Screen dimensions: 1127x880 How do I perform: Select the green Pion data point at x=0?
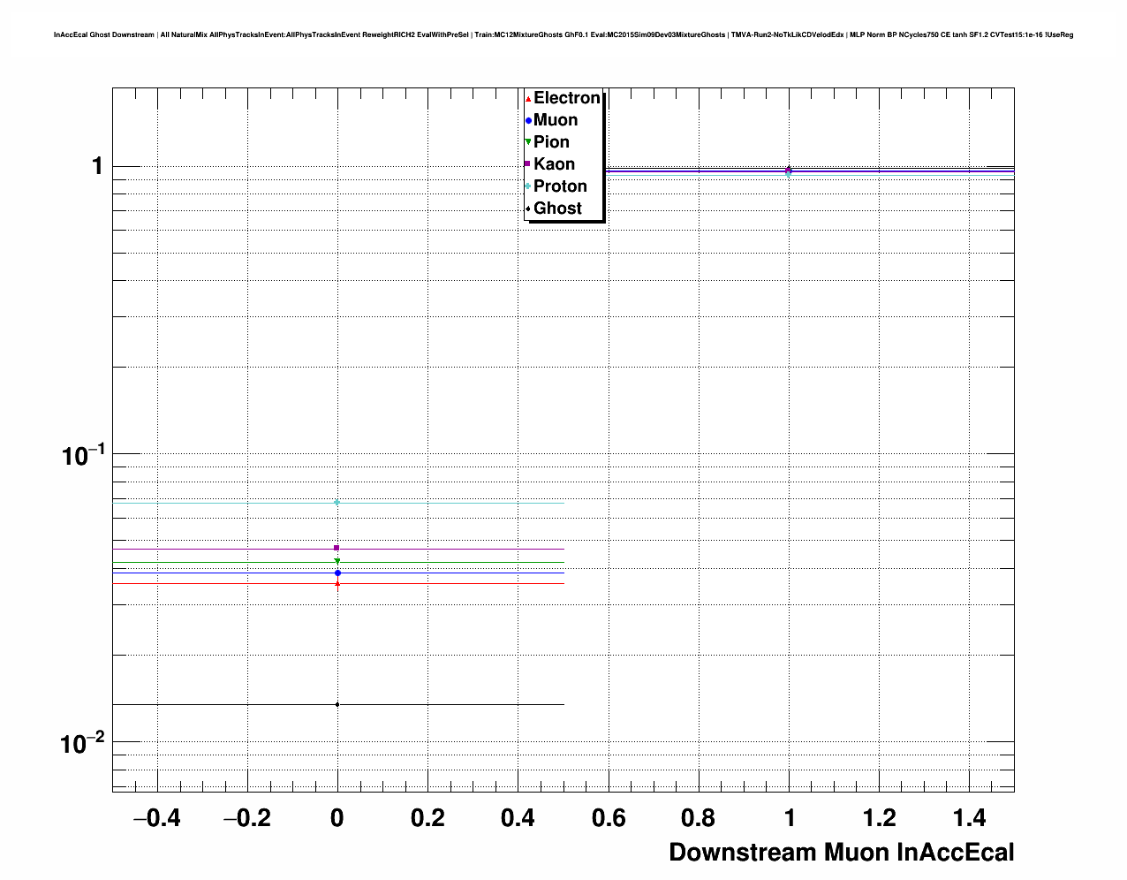(x=337, y=561)
